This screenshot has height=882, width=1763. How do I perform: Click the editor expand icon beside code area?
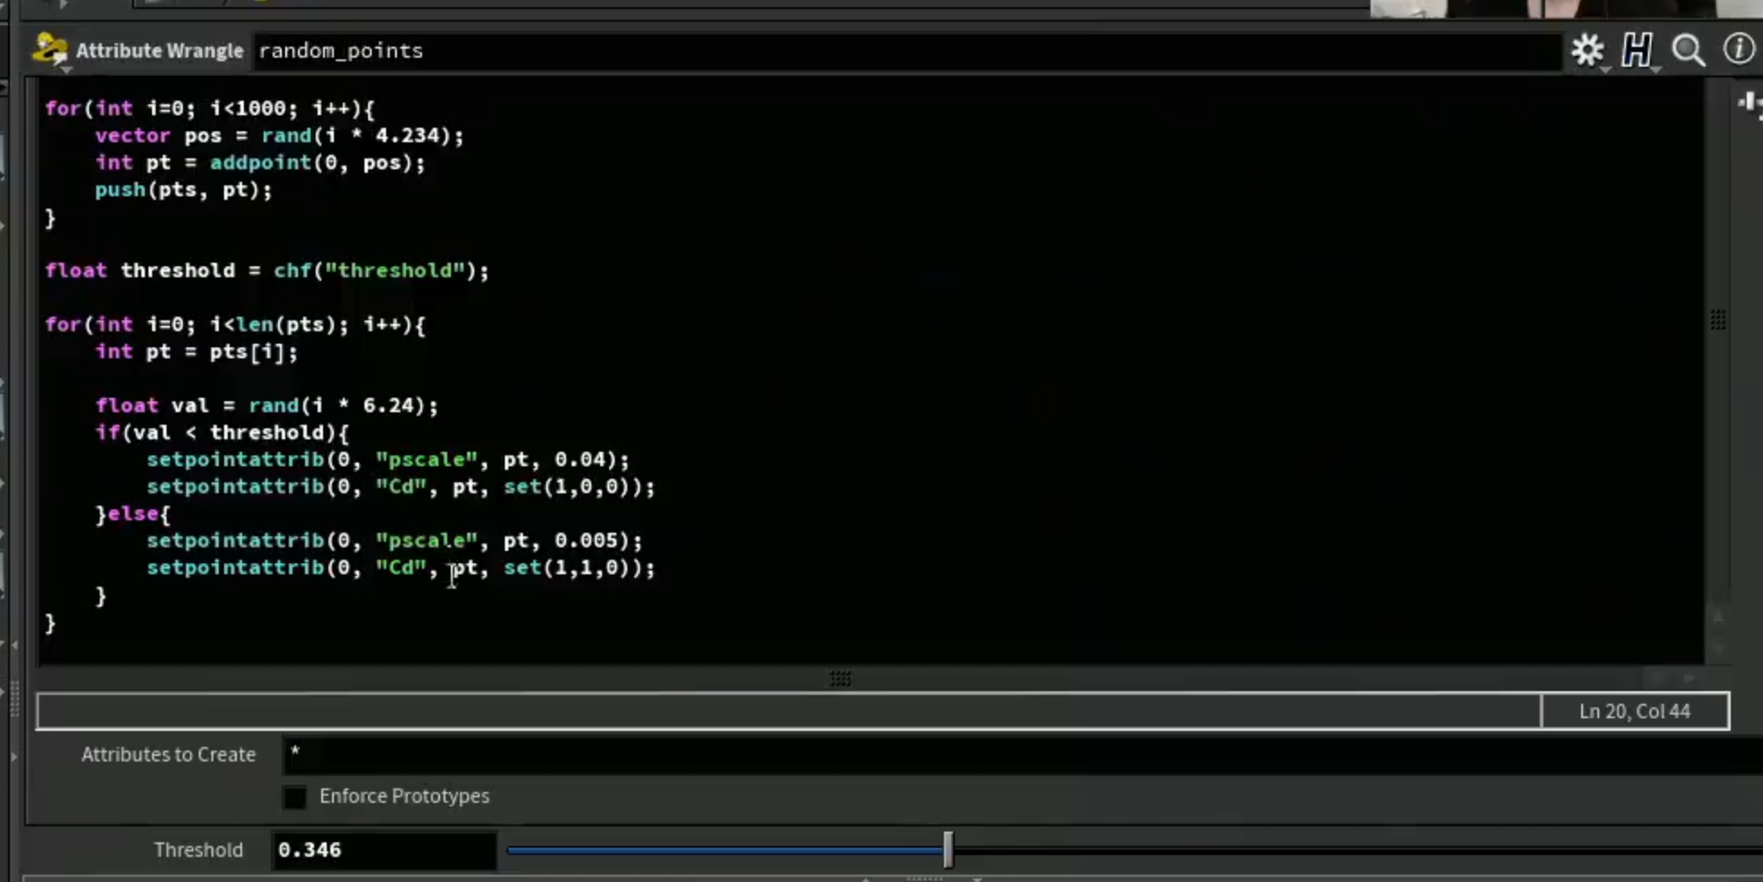1749,103
